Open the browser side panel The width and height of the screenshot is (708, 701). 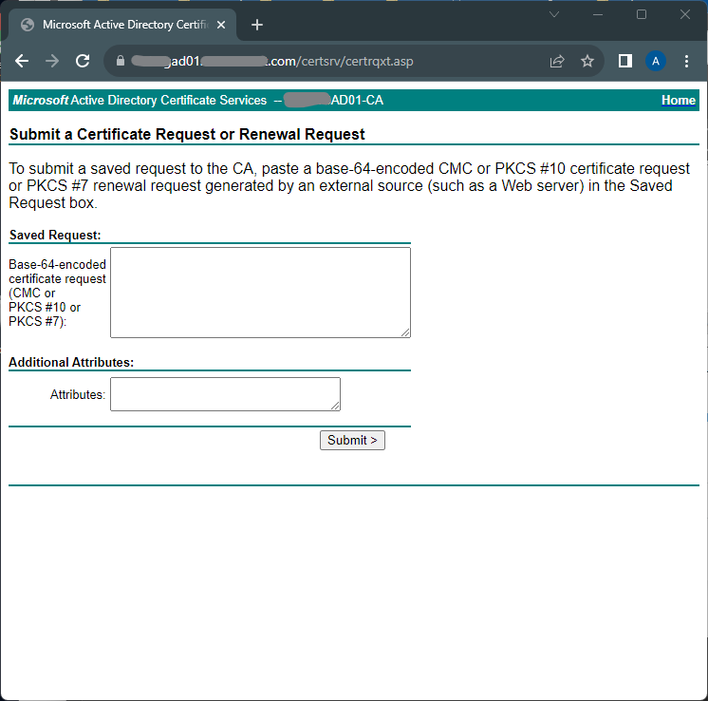[624, 61]
